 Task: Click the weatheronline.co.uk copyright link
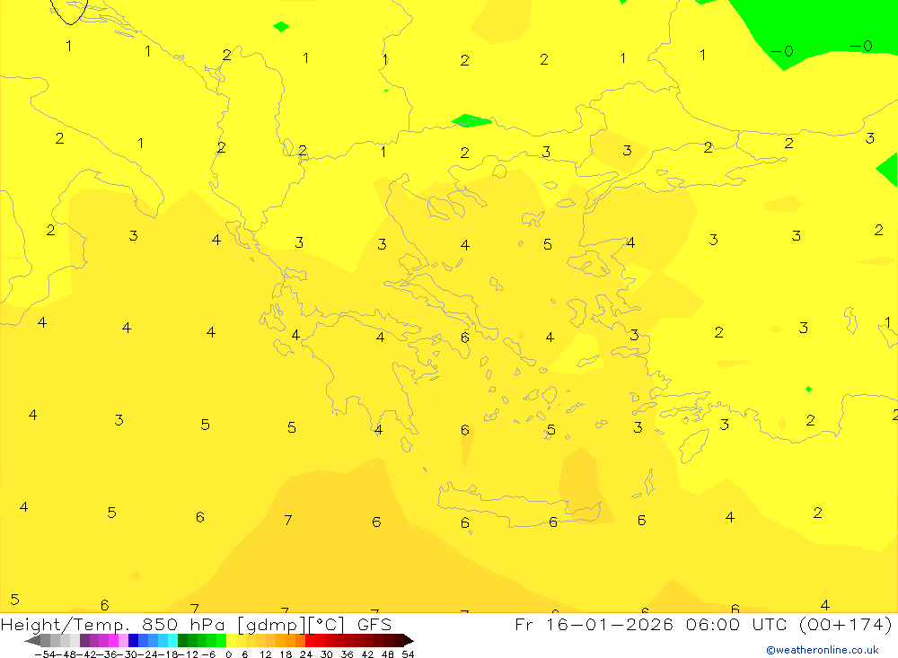point(823,650)
